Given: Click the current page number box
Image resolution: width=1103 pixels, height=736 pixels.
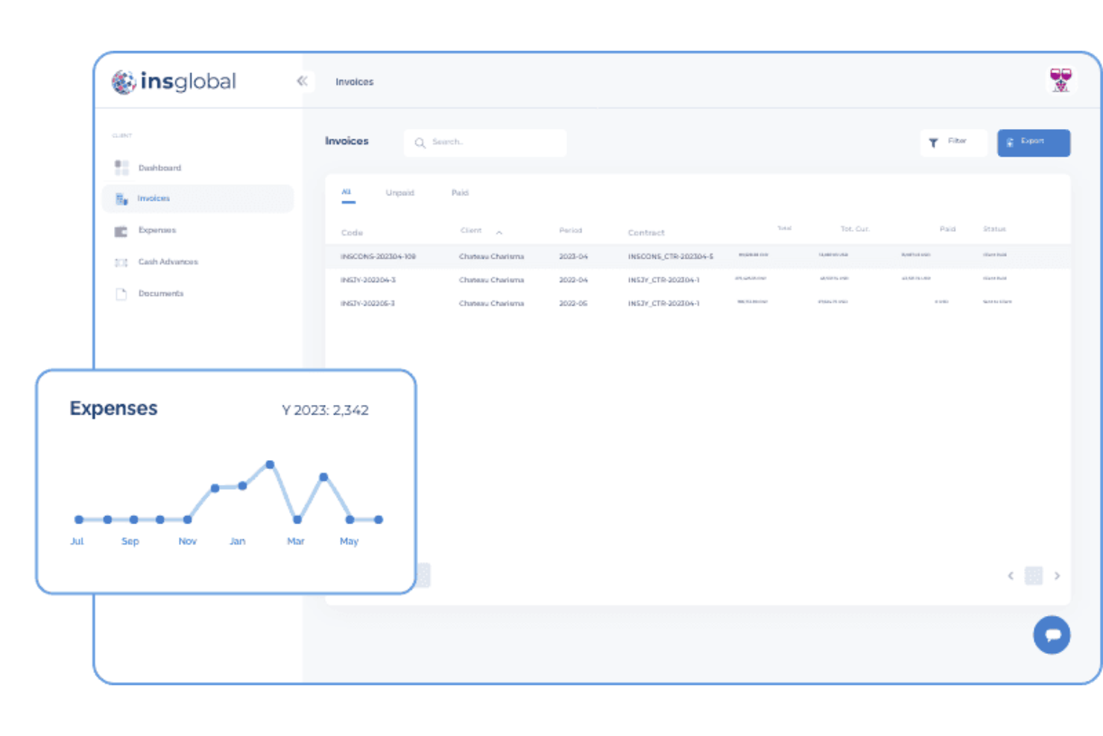Looking at the screenshot, I should point(1034,576).
